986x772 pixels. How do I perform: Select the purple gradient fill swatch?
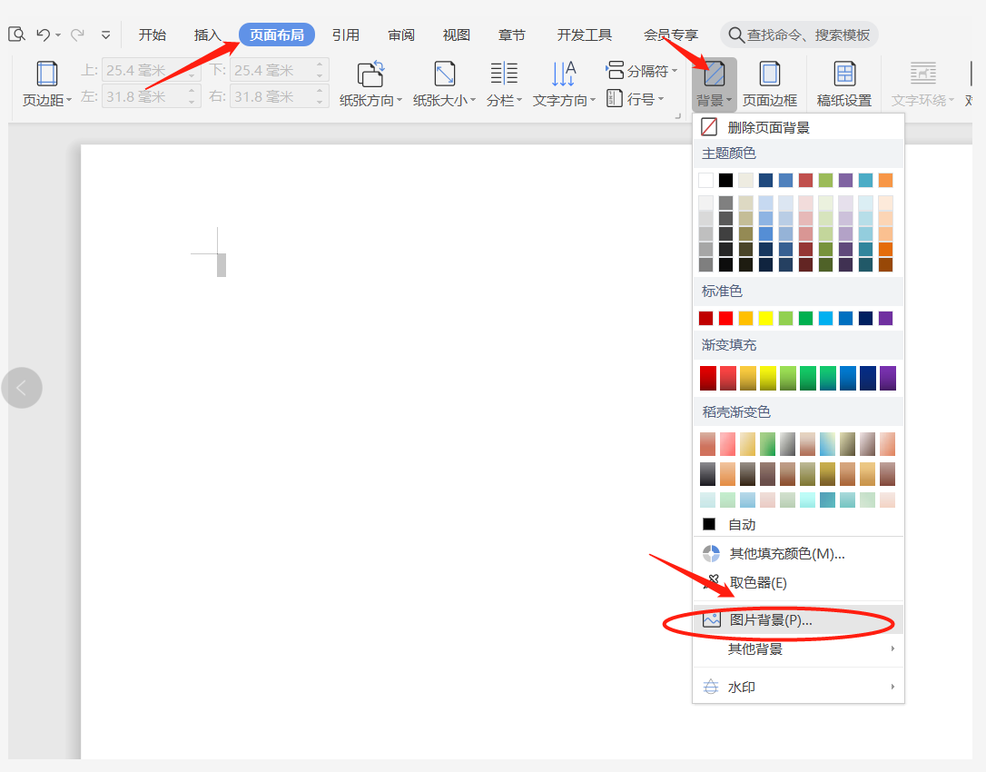[x=888, y=378]
